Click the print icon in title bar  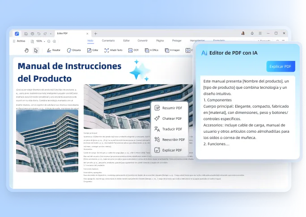point(32,34)
